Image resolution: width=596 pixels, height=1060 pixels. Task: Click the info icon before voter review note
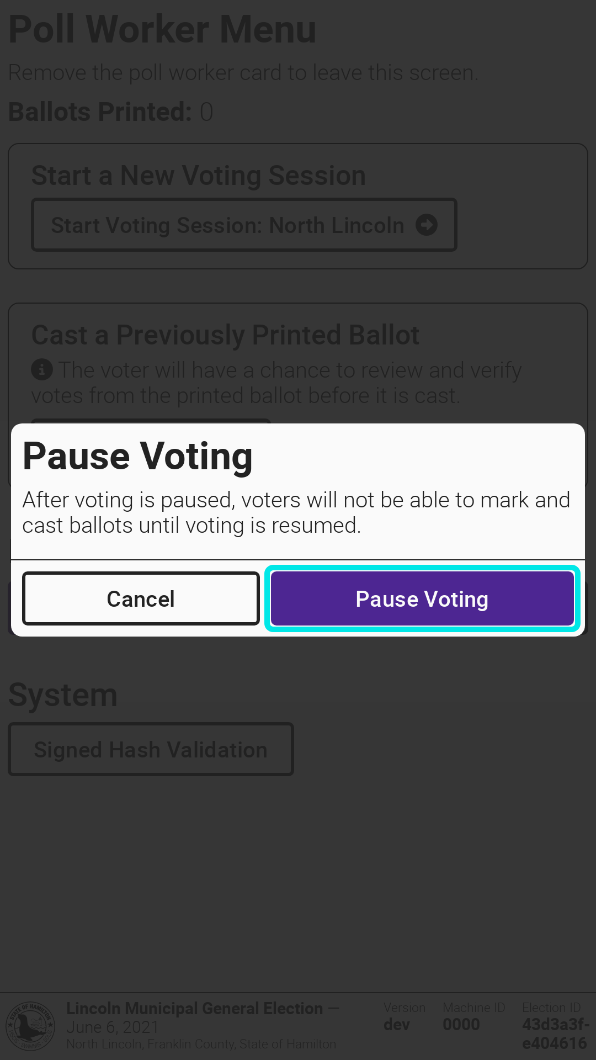click(x=42, y=369)
